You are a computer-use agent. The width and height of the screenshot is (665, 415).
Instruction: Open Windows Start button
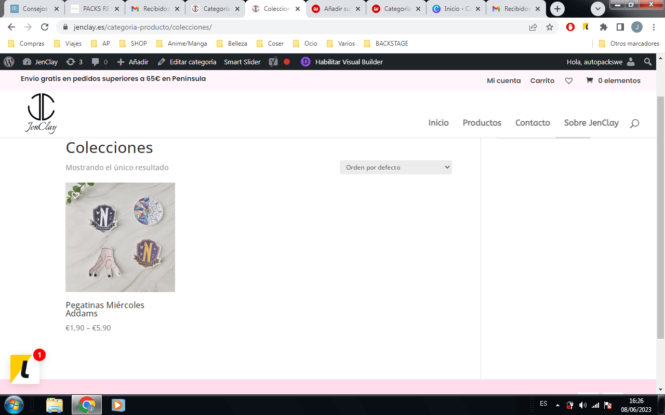click(x=13, y=404)
